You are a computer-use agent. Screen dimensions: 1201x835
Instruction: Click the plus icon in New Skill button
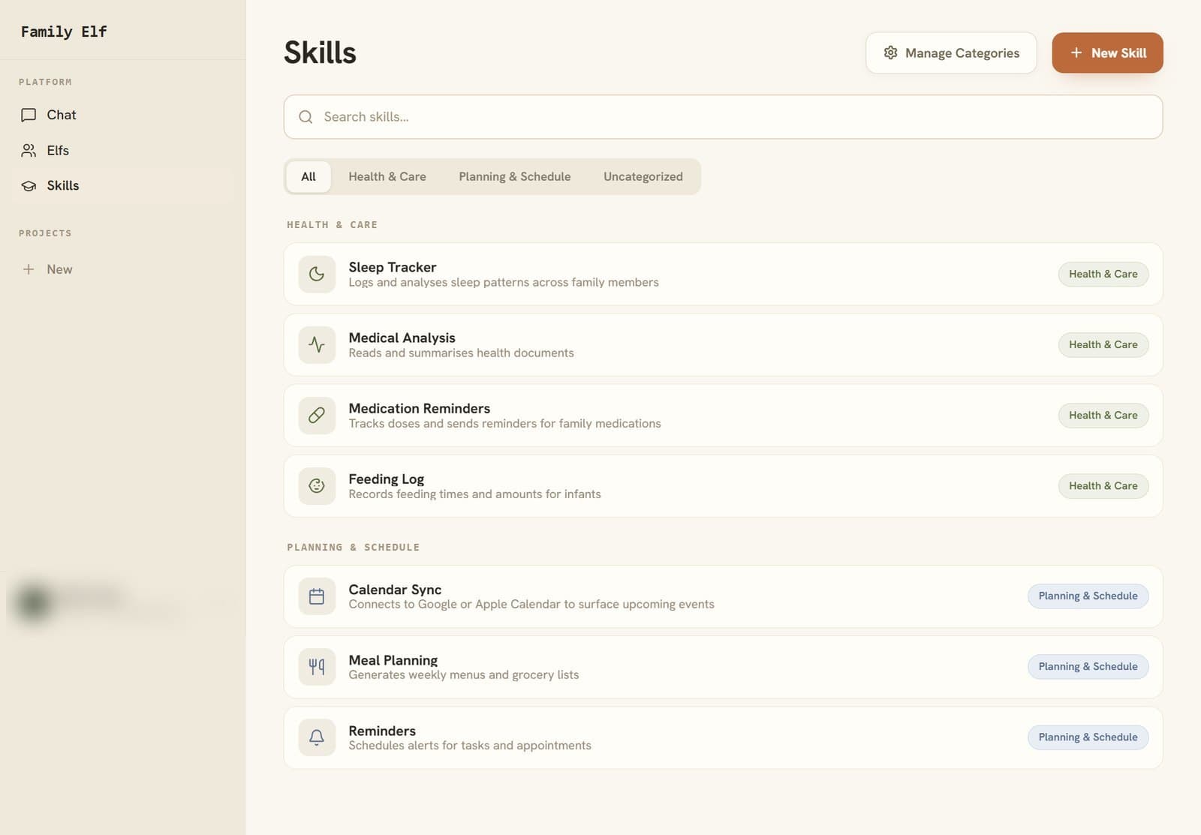(1076, 53)
